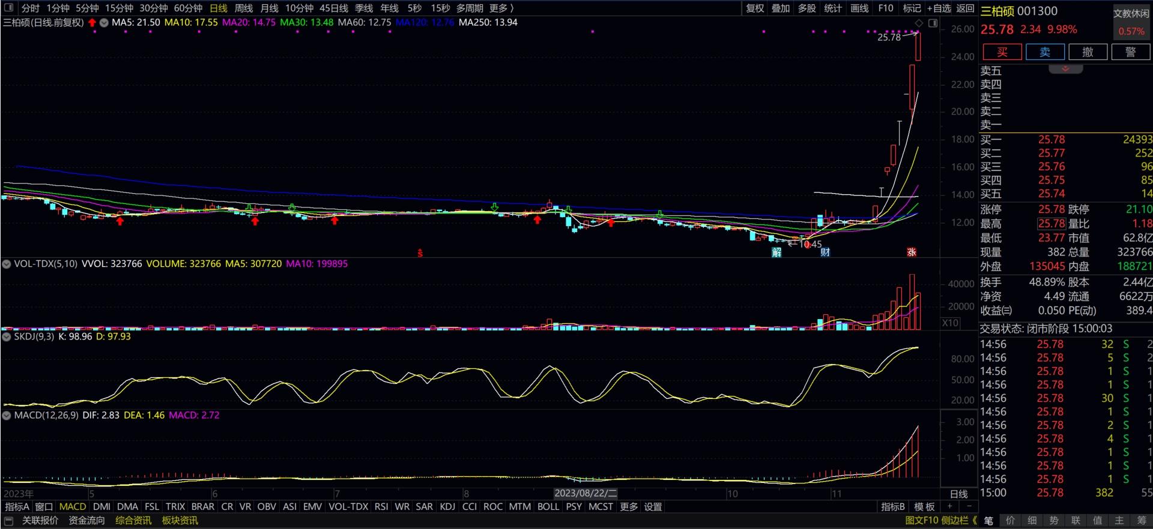This screenshot has width=1153, height=529.
Task: Open 指标A indicator group
Action: click(x=17, y=507)
